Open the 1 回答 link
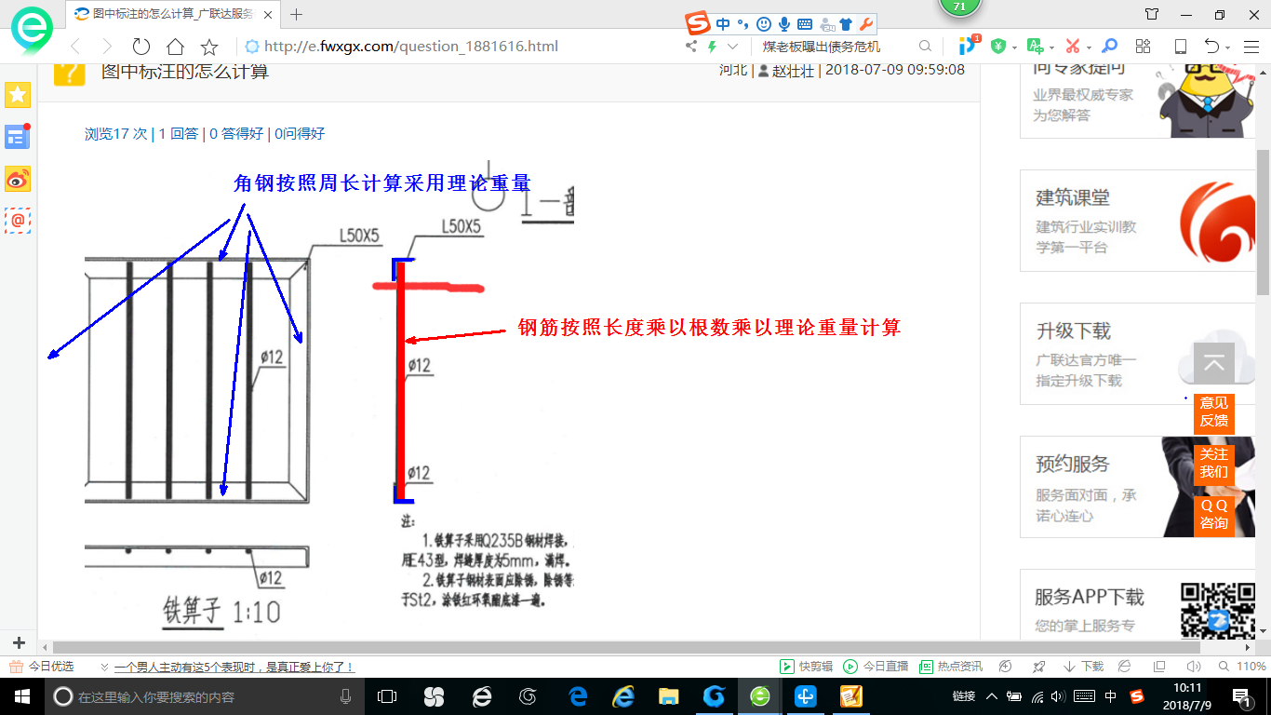The height and width of the screenshot is (715, 1271). click(179, 134)
